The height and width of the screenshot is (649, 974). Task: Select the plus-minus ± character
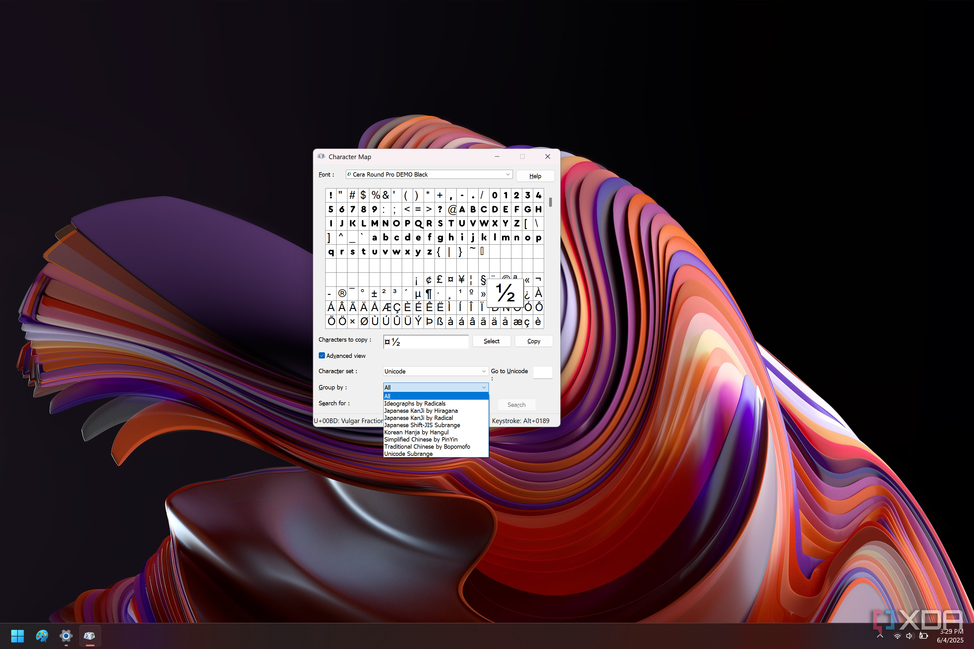pyautogui.click(x=374, y=294)
